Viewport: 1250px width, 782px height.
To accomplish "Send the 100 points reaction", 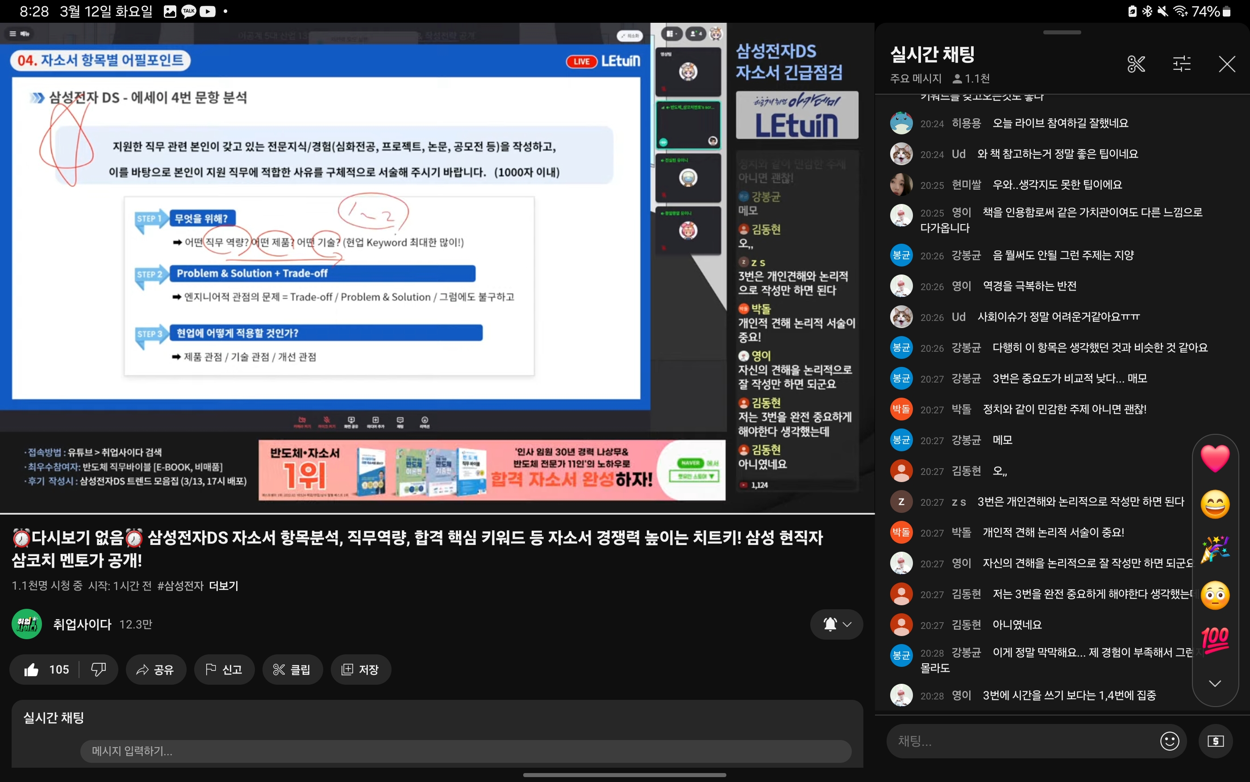I will [1214, 640].
